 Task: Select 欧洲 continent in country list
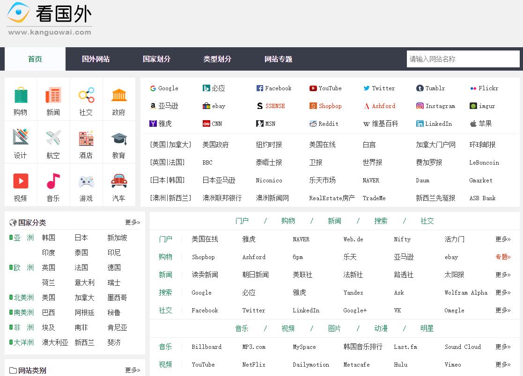click(x=24, y=268)
